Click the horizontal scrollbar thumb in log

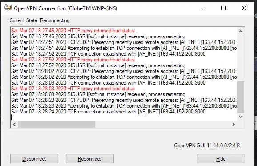[x=56, y=124]
